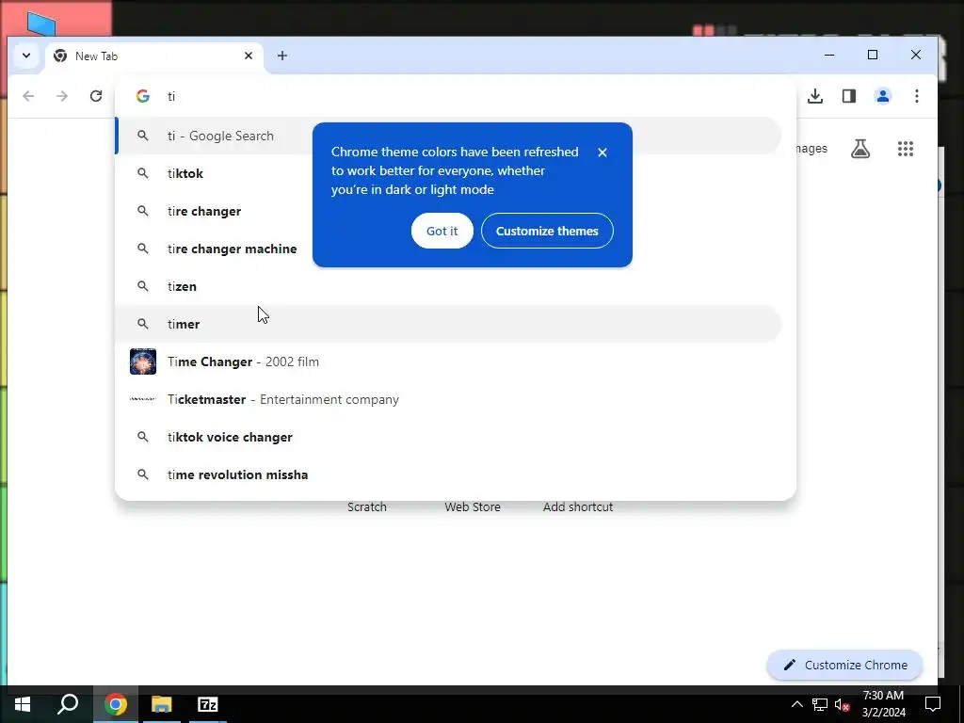Click Add shortcut
Screen dimensions: 964x723
pos(578,507)
